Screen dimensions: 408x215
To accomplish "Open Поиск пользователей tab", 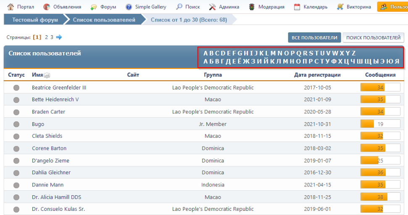I will coord(373,38).
